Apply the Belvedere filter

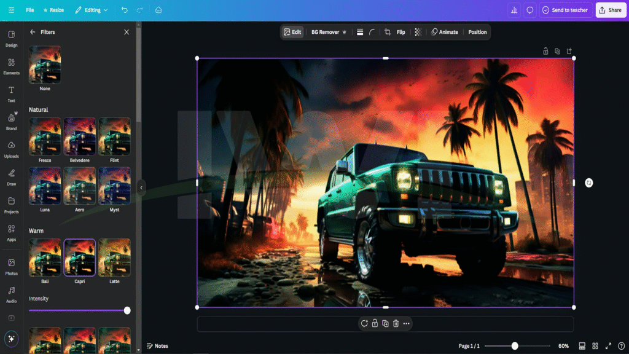pos(79,136)
